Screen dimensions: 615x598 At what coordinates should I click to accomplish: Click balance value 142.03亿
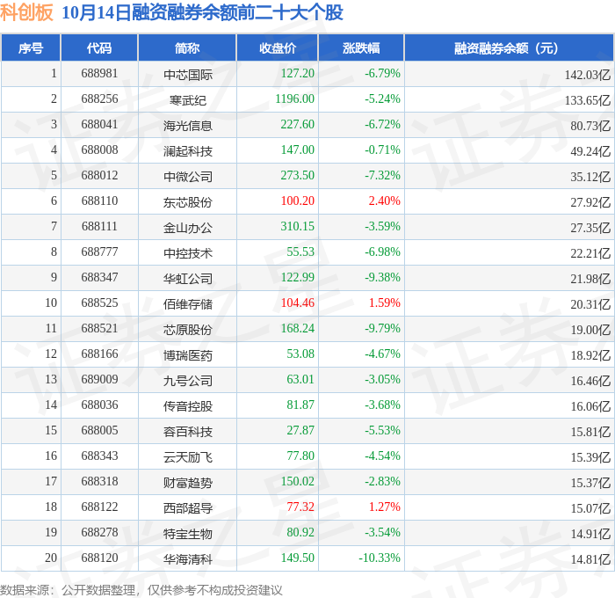(588, 75)
